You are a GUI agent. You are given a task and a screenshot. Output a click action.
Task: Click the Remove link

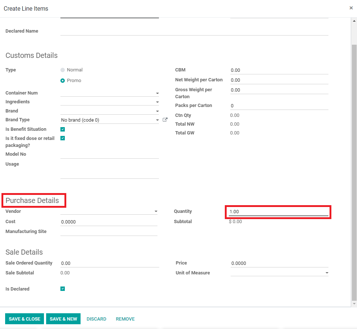click(125, 319)
